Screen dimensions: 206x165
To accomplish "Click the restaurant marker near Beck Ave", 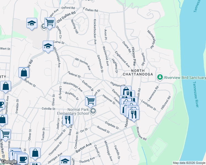I will click(x=68, y=120).
